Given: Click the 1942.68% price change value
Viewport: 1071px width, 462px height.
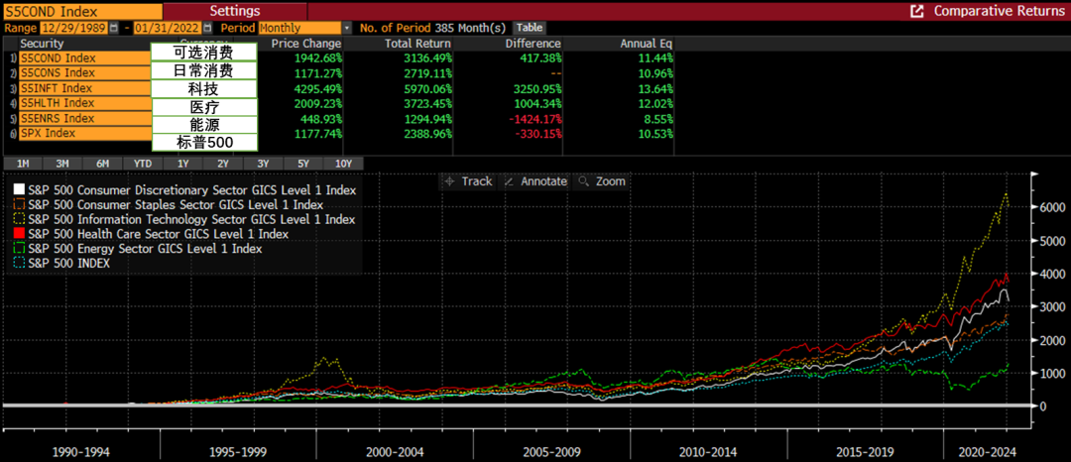Looking at the screenshot, I should pos(316,58).
